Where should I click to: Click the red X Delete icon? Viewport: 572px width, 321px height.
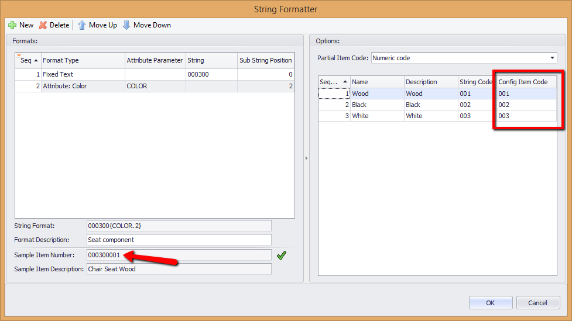pos(43,25)
